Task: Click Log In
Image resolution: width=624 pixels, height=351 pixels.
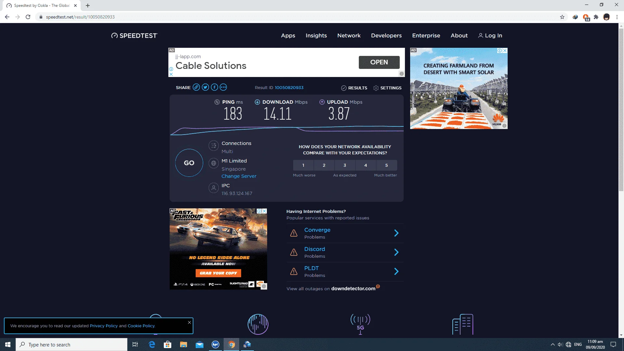Action: click(490, 35)
